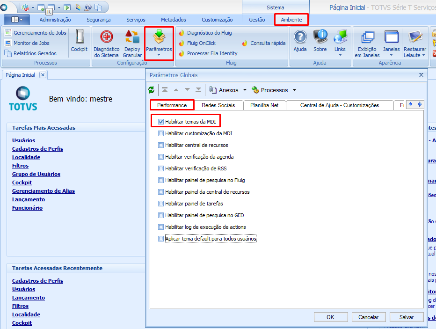Check Habilitar log de execução de actions
This screenshot has height=329, width=436.
[161, 227]
